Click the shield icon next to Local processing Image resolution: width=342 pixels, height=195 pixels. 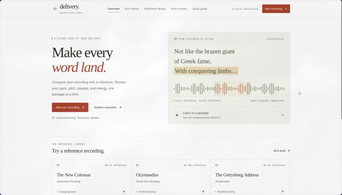(x=53, y=118)
